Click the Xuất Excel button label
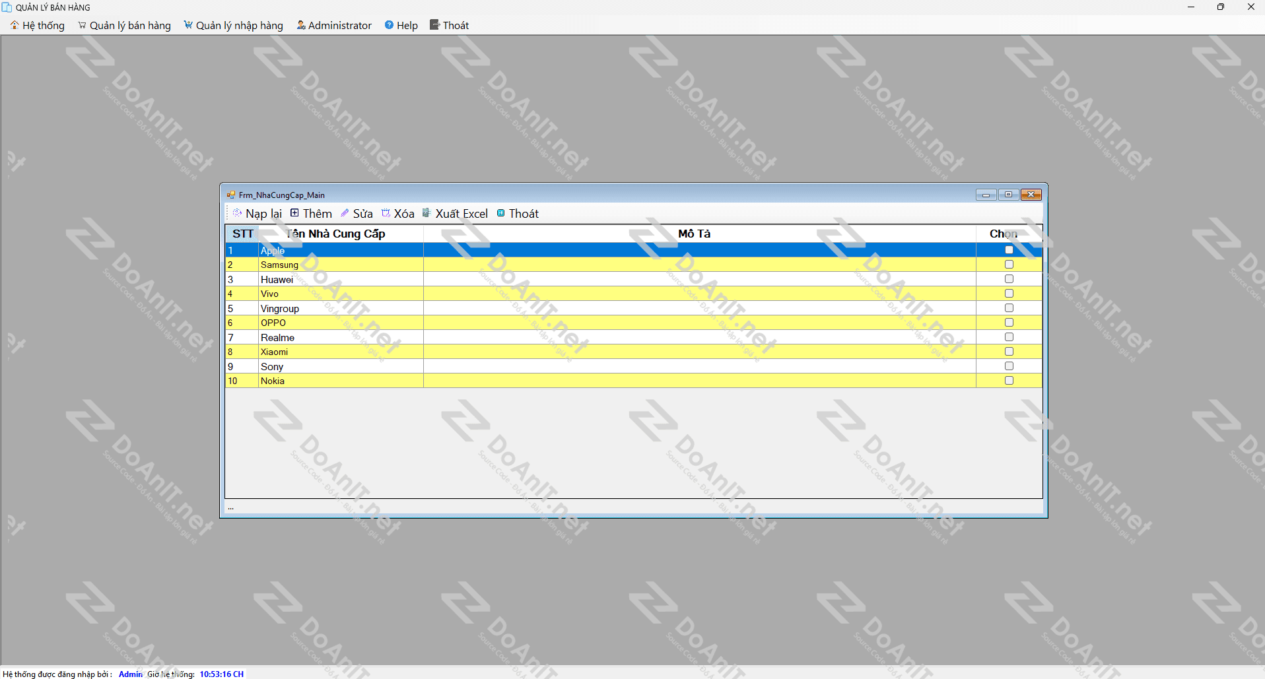Image resolution: width=1265 pixels, height=679 pixels. click(x=462, y=213)
